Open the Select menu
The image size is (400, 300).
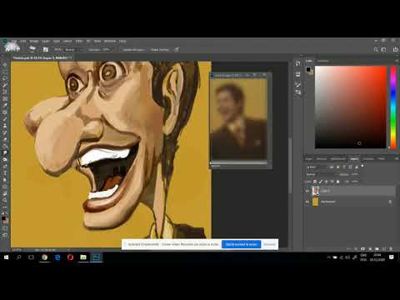point(67,41)
